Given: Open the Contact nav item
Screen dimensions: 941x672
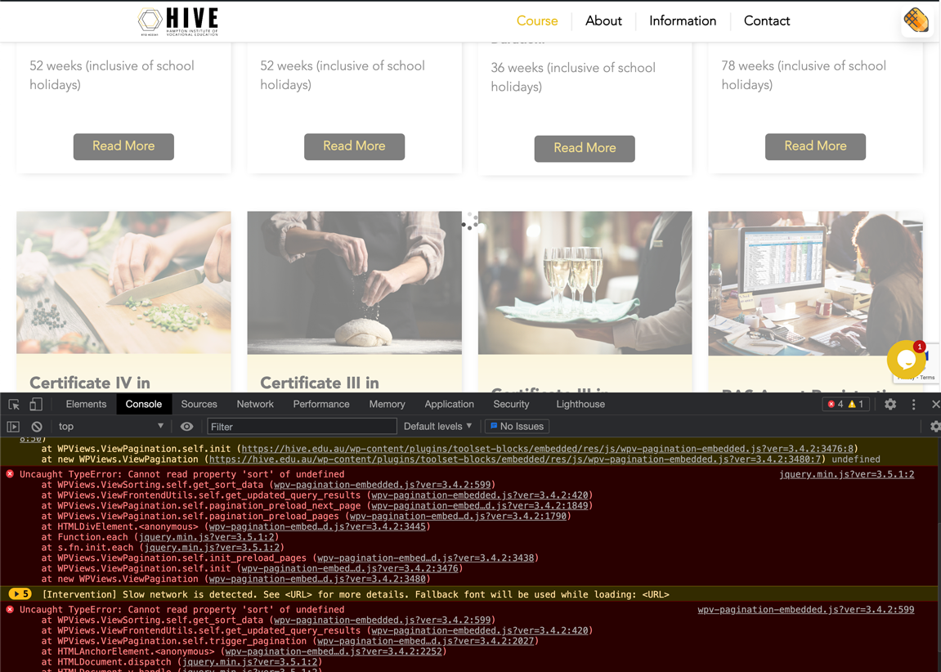Looking at the screenshot, I should tap(767, 21).
